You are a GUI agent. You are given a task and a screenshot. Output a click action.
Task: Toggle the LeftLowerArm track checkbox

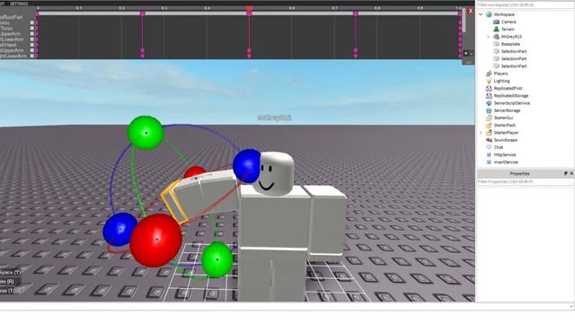point(32,39)
